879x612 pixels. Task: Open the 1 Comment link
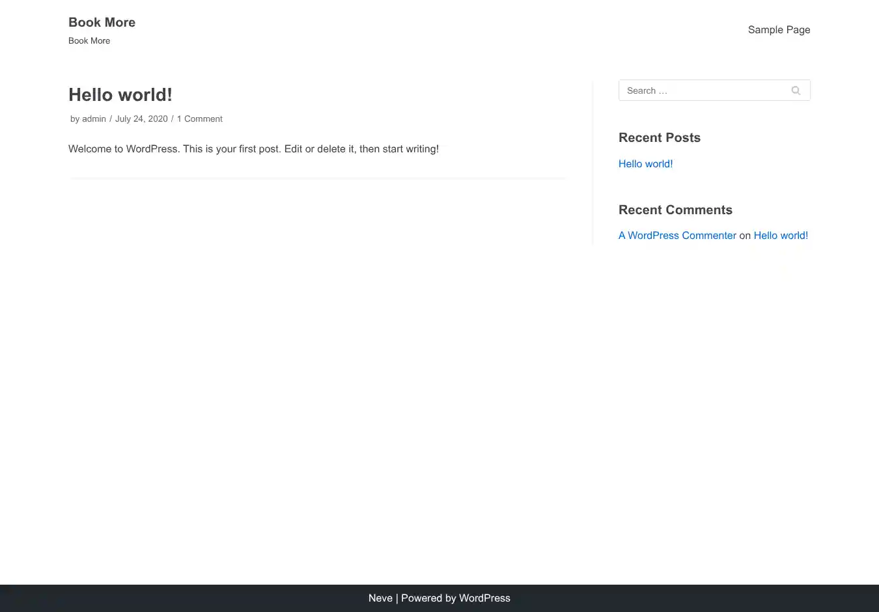(200, 119)
